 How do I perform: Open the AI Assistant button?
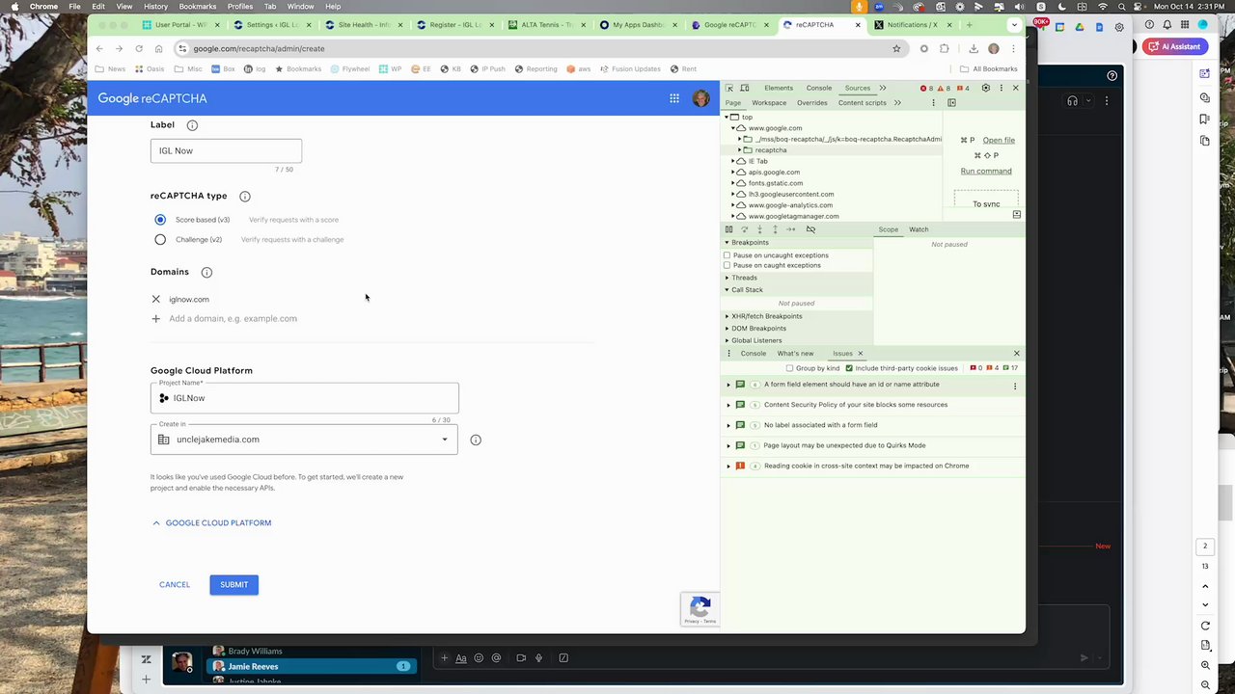tap(1174, 46)
